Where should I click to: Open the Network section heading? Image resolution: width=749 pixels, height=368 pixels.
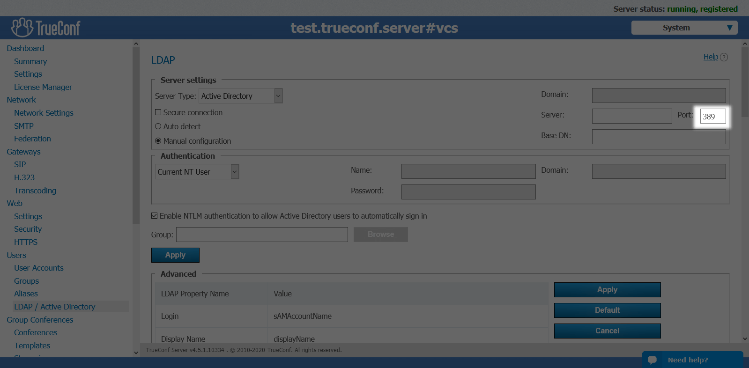(21, 100)
